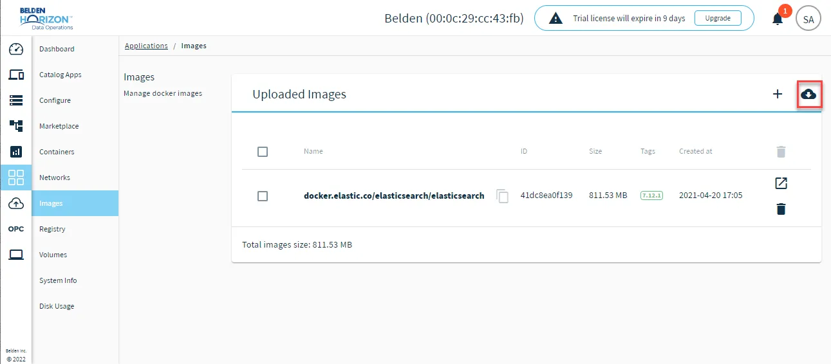Open Marketplace menu item

(x=75, y=126)
